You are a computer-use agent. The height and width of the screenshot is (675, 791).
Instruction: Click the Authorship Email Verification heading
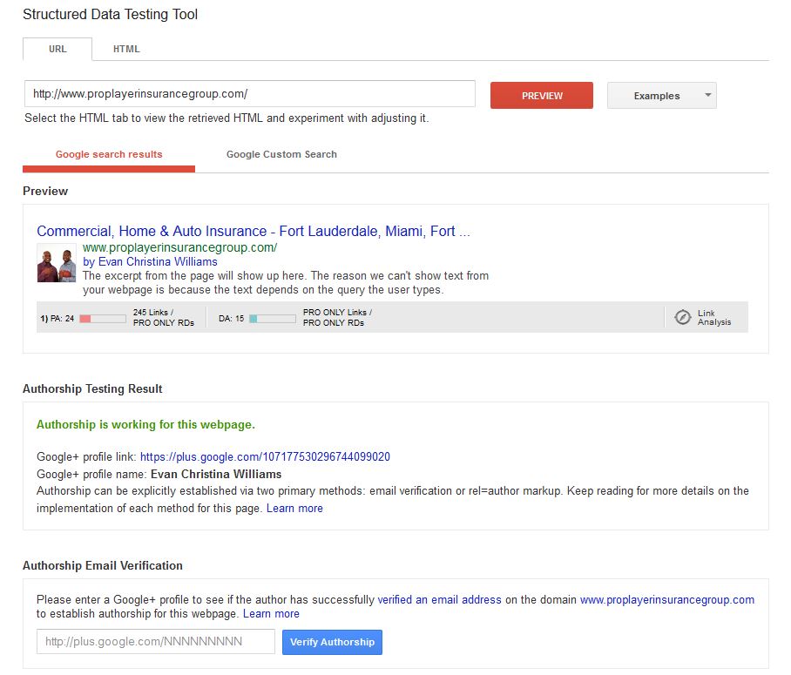point(103,565)
